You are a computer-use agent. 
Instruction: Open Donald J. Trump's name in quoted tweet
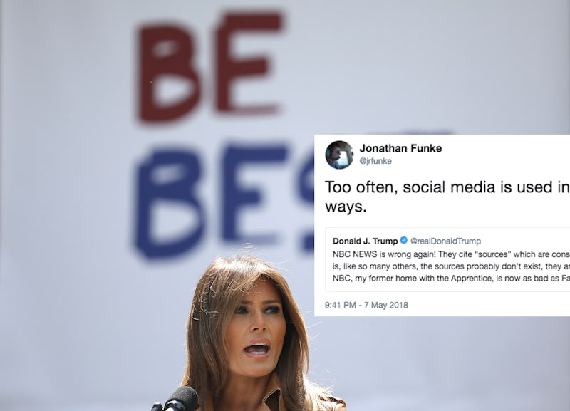click(x=365, y=241)
